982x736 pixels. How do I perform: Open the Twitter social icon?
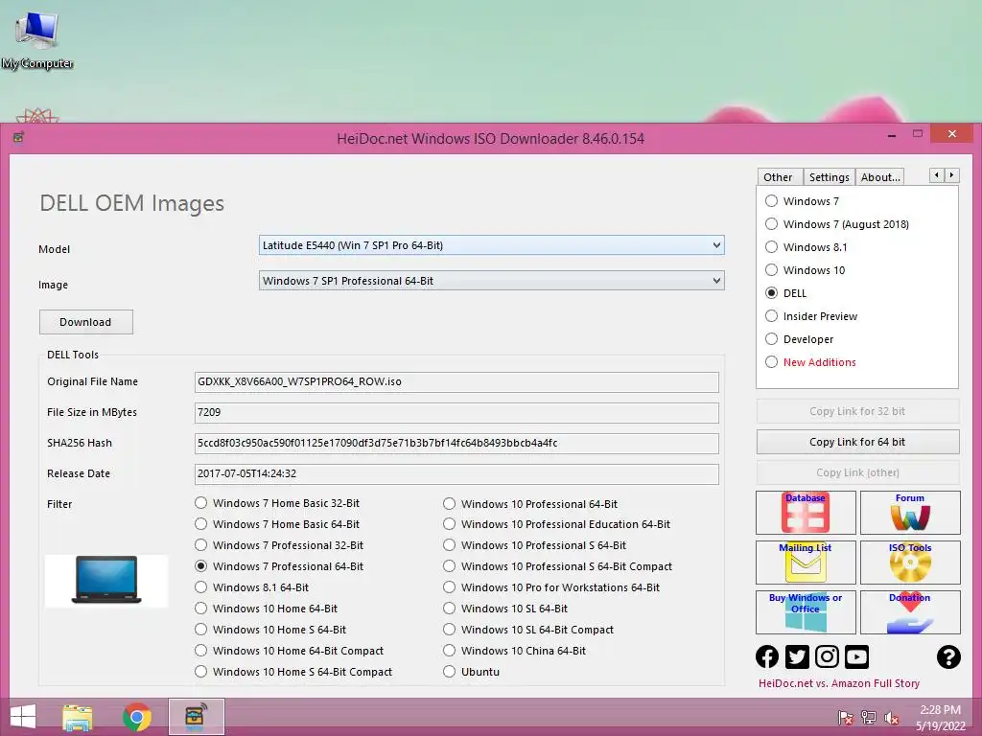(797, 656)
